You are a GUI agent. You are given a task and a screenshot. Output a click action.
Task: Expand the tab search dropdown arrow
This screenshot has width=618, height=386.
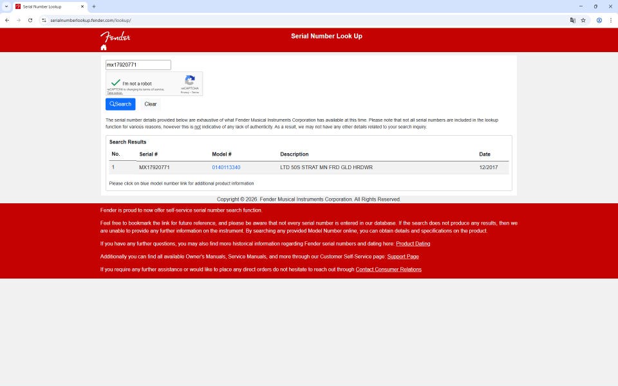6,6
